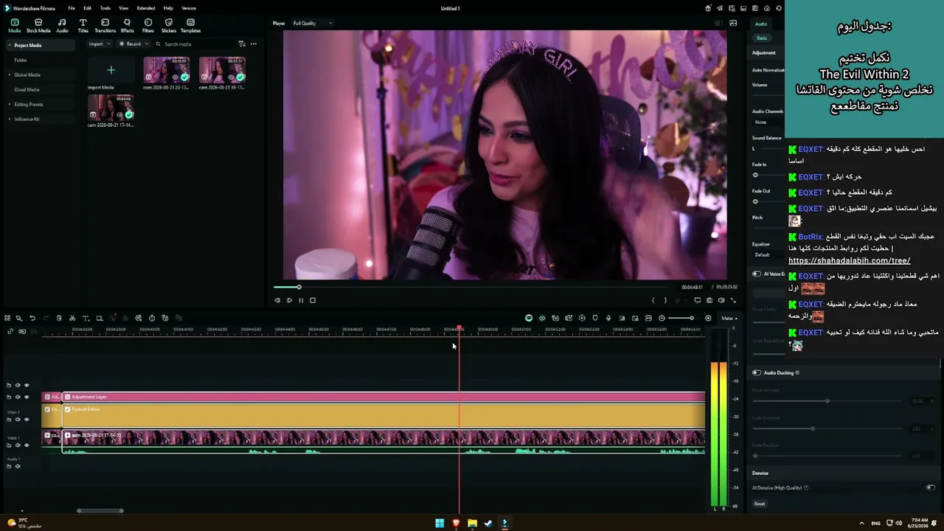This screenshot has height=531, width=944.
Task: Collapse the Project Media tree item
Action: click(10, 45)
